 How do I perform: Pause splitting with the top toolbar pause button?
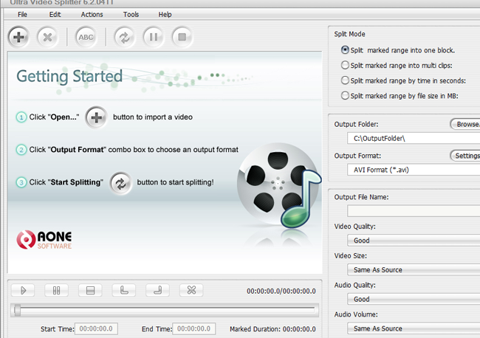154,37
